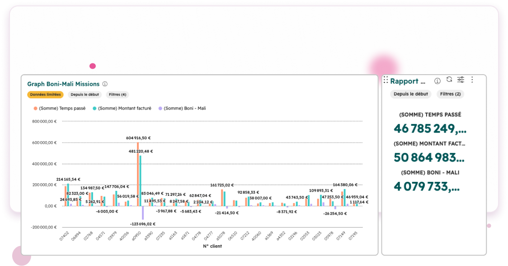Click the (SOMME) TEMPS PASSÉ value 46 785 249
Screen dimensions: 508x266
[x=430, y=129]
